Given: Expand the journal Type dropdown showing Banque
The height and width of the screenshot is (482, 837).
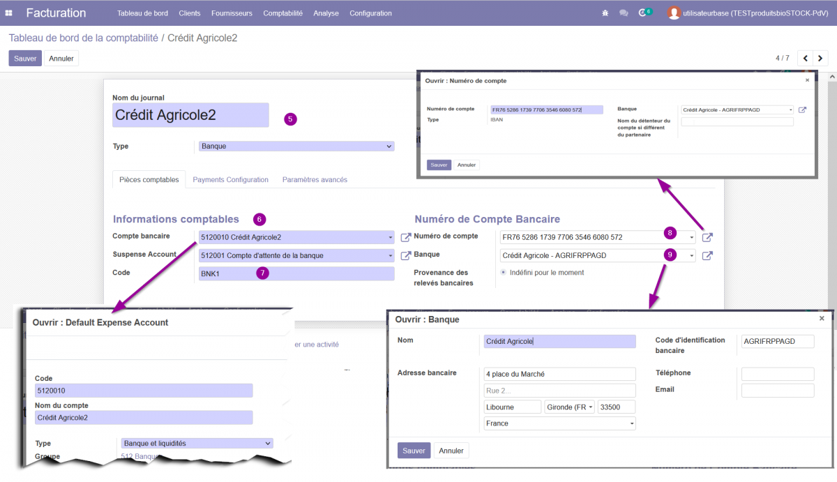Looking at the screenshot, I should pyautogui.click(x=296, y=146).
